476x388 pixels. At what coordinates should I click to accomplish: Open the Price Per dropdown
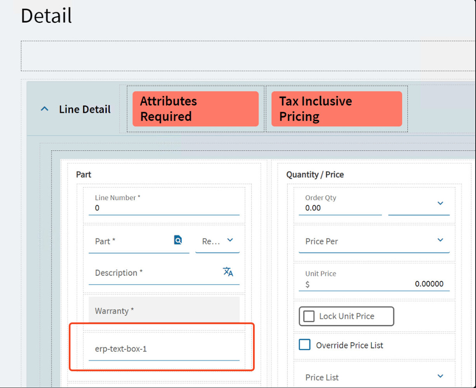[x=440, y=240]
